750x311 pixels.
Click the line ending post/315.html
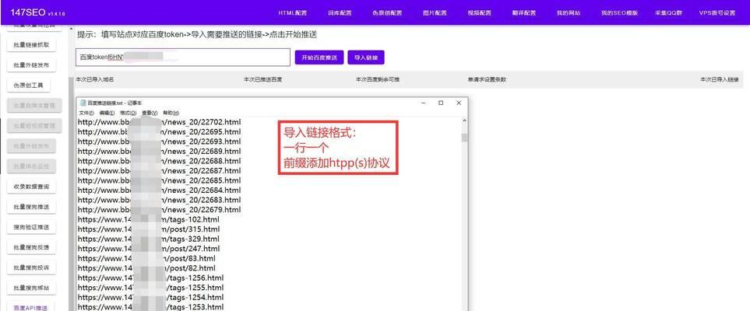click(149, 229)
